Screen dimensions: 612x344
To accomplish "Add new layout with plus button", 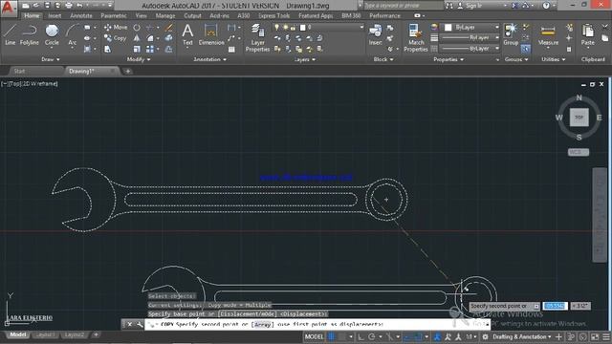I will pyautogui.click(x=96, y=334).
